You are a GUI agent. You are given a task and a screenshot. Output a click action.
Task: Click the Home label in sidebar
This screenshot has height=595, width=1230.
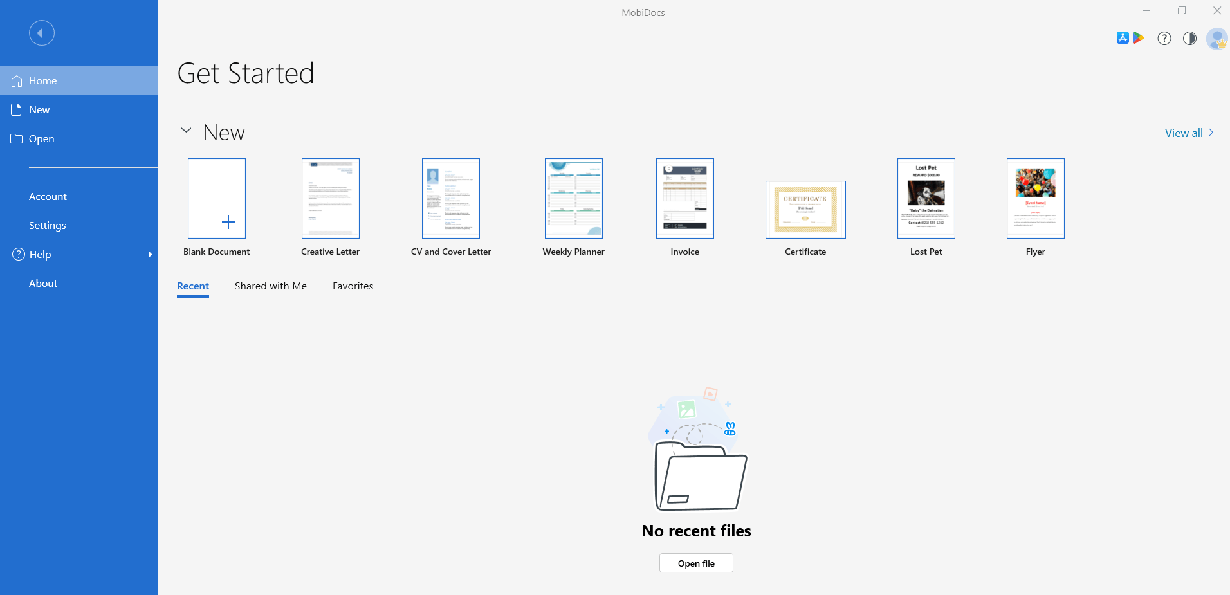pyautogui.click(x=43, y=81)
